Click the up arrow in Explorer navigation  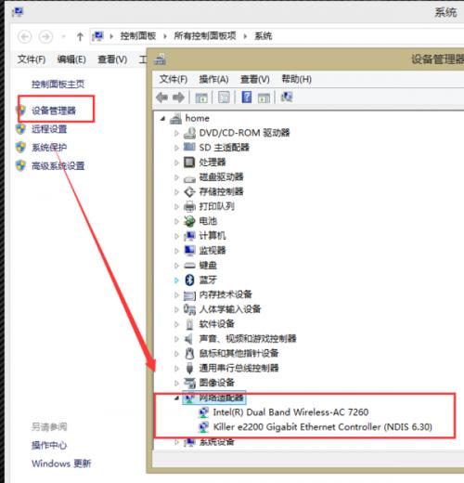80,37
